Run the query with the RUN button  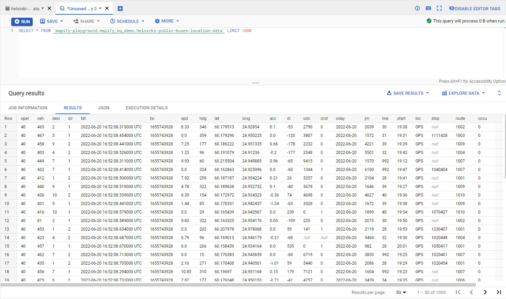click(22, 21)
